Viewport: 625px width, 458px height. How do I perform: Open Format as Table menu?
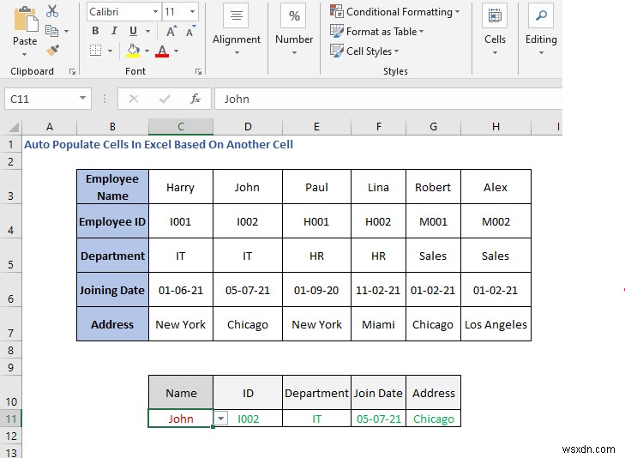coord(376,31)
